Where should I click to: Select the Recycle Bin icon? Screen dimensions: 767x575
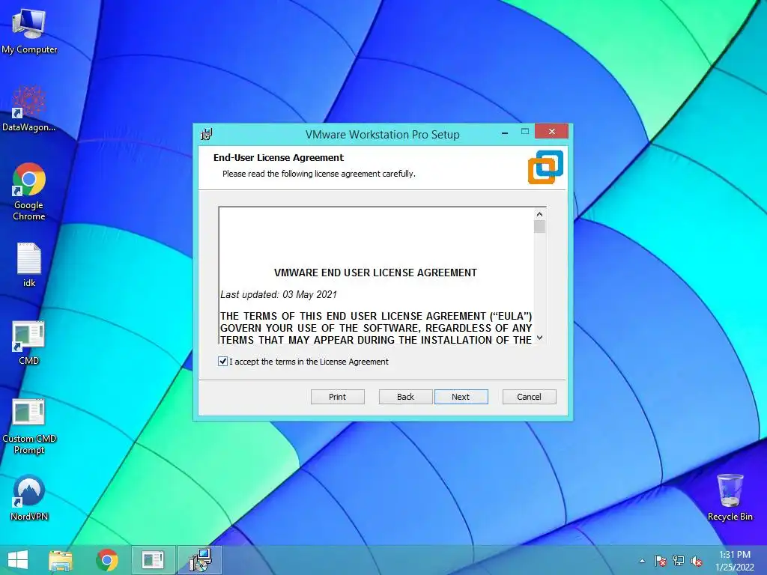click(x=730, y=497)
